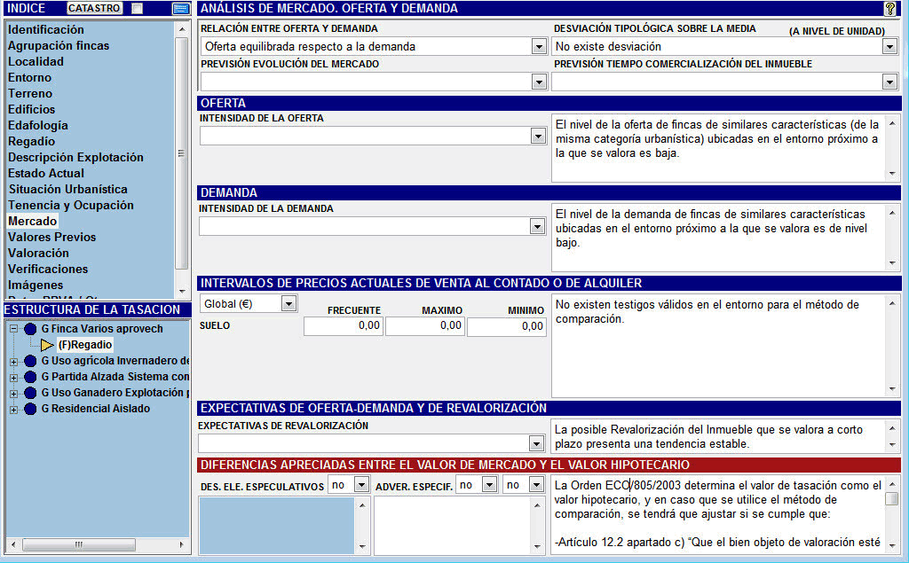Open Agrupación fincas section
This screenshot has height=563, width=909.
point(59,45)
